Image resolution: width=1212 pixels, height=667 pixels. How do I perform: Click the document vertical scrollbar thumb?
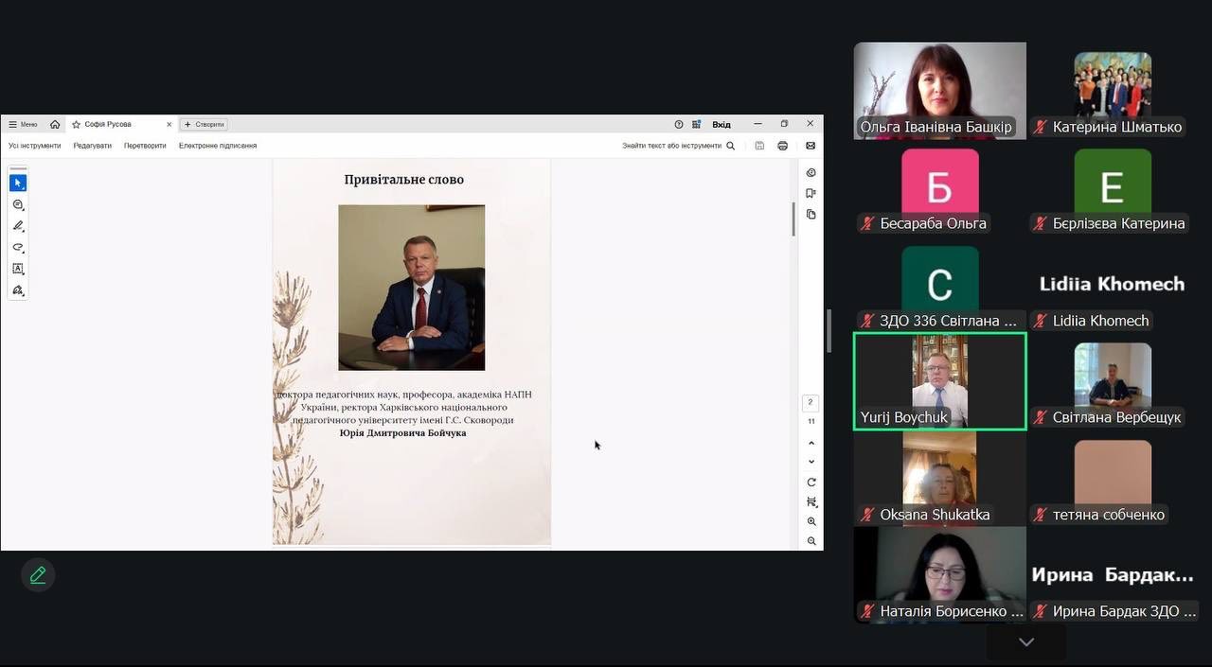tap(793, 219)
